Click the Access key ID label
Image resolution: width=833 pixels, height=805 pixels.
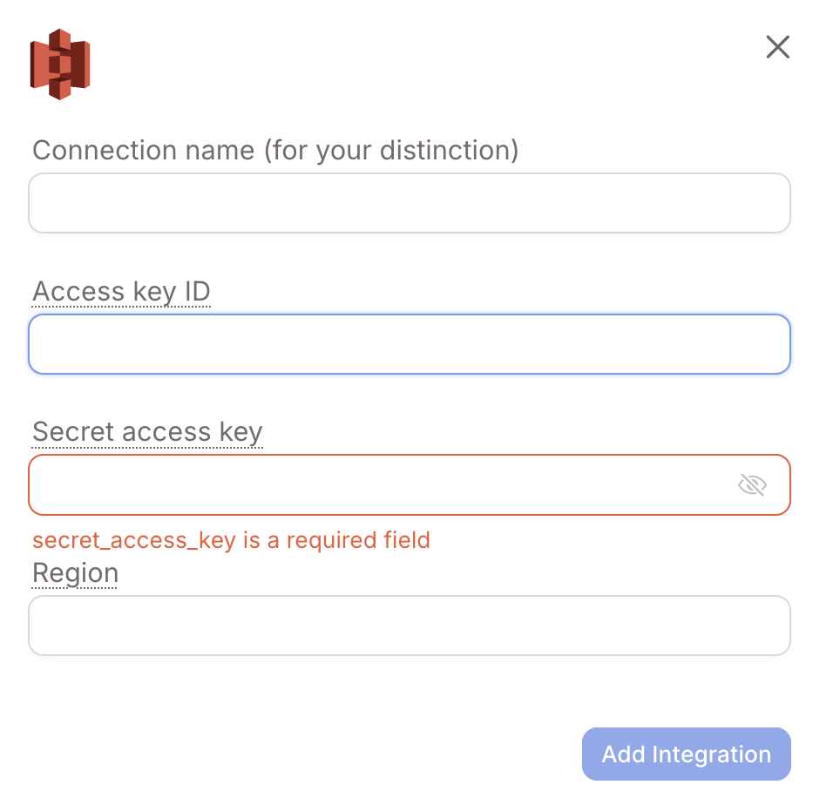(122, 292)
